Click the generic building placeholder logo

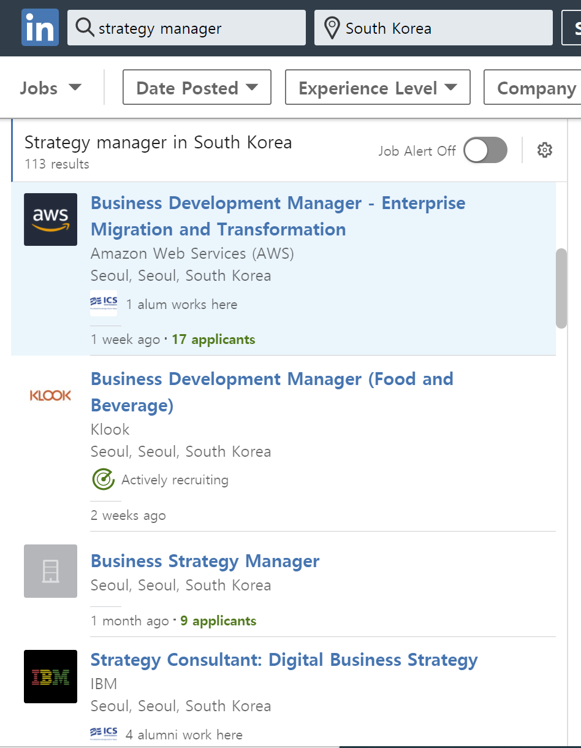point(50,571)
